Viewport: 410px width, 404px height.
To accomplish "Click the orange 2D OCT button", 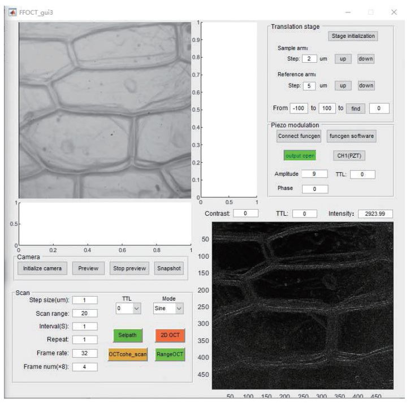I will (x=170, y=335).
